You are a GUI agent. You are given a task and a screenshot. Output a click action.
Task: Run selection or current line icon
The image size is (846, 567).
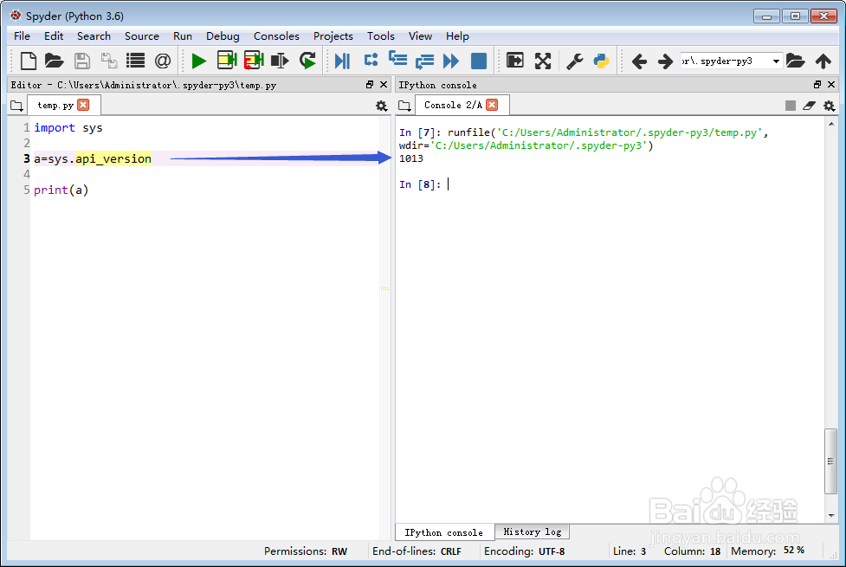point(280,61)
